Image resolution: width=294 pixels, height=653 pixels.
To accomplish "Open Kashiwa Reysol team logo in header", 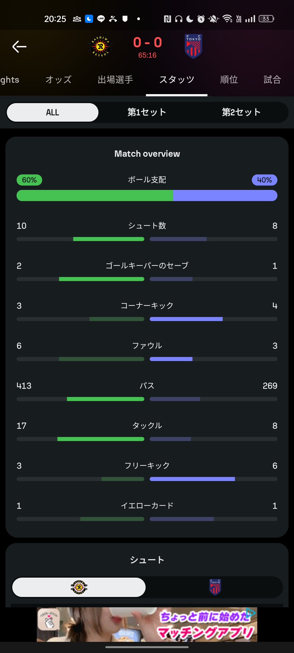I will [x=100, y=47].
